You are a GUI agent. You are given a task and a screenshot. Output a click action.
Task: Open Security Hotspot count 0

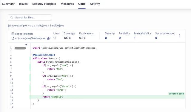[156, 38]
